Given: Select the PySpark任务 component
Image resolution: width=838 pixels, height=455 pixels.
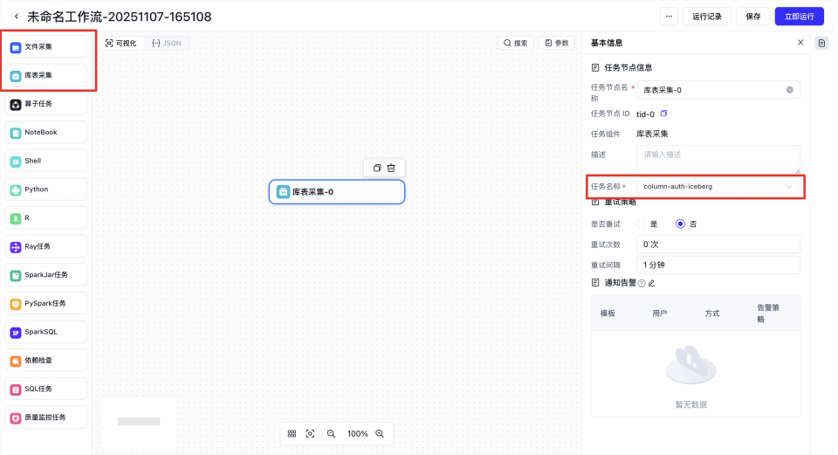Looking at the screenshot, I should [x=46, y=303].
